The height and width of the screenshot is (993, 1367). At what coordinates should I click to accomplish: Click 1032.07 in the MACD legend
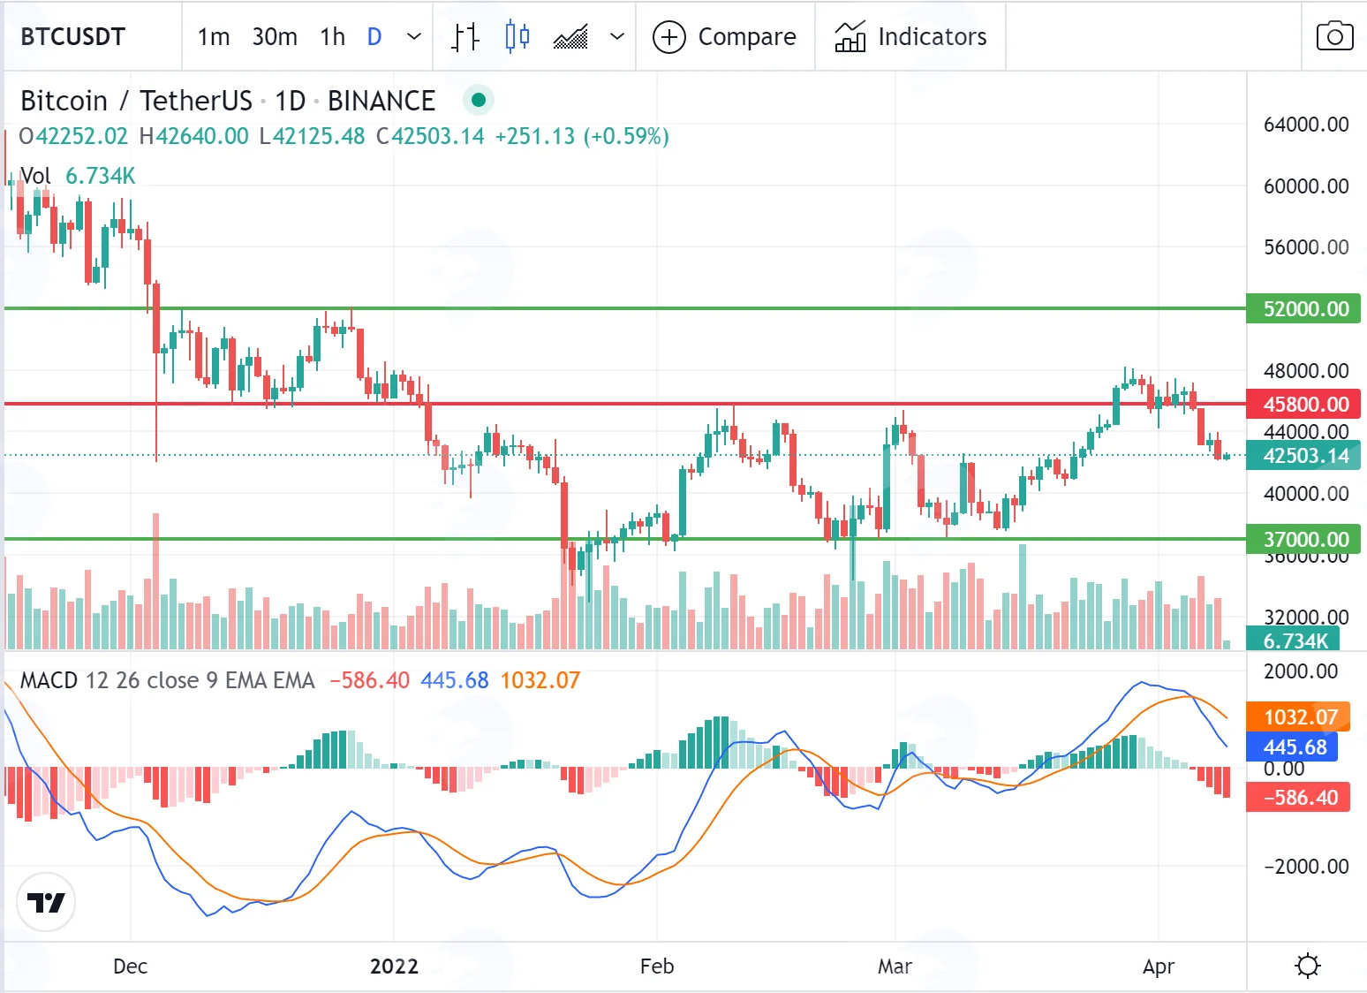[x=540, y=680]
